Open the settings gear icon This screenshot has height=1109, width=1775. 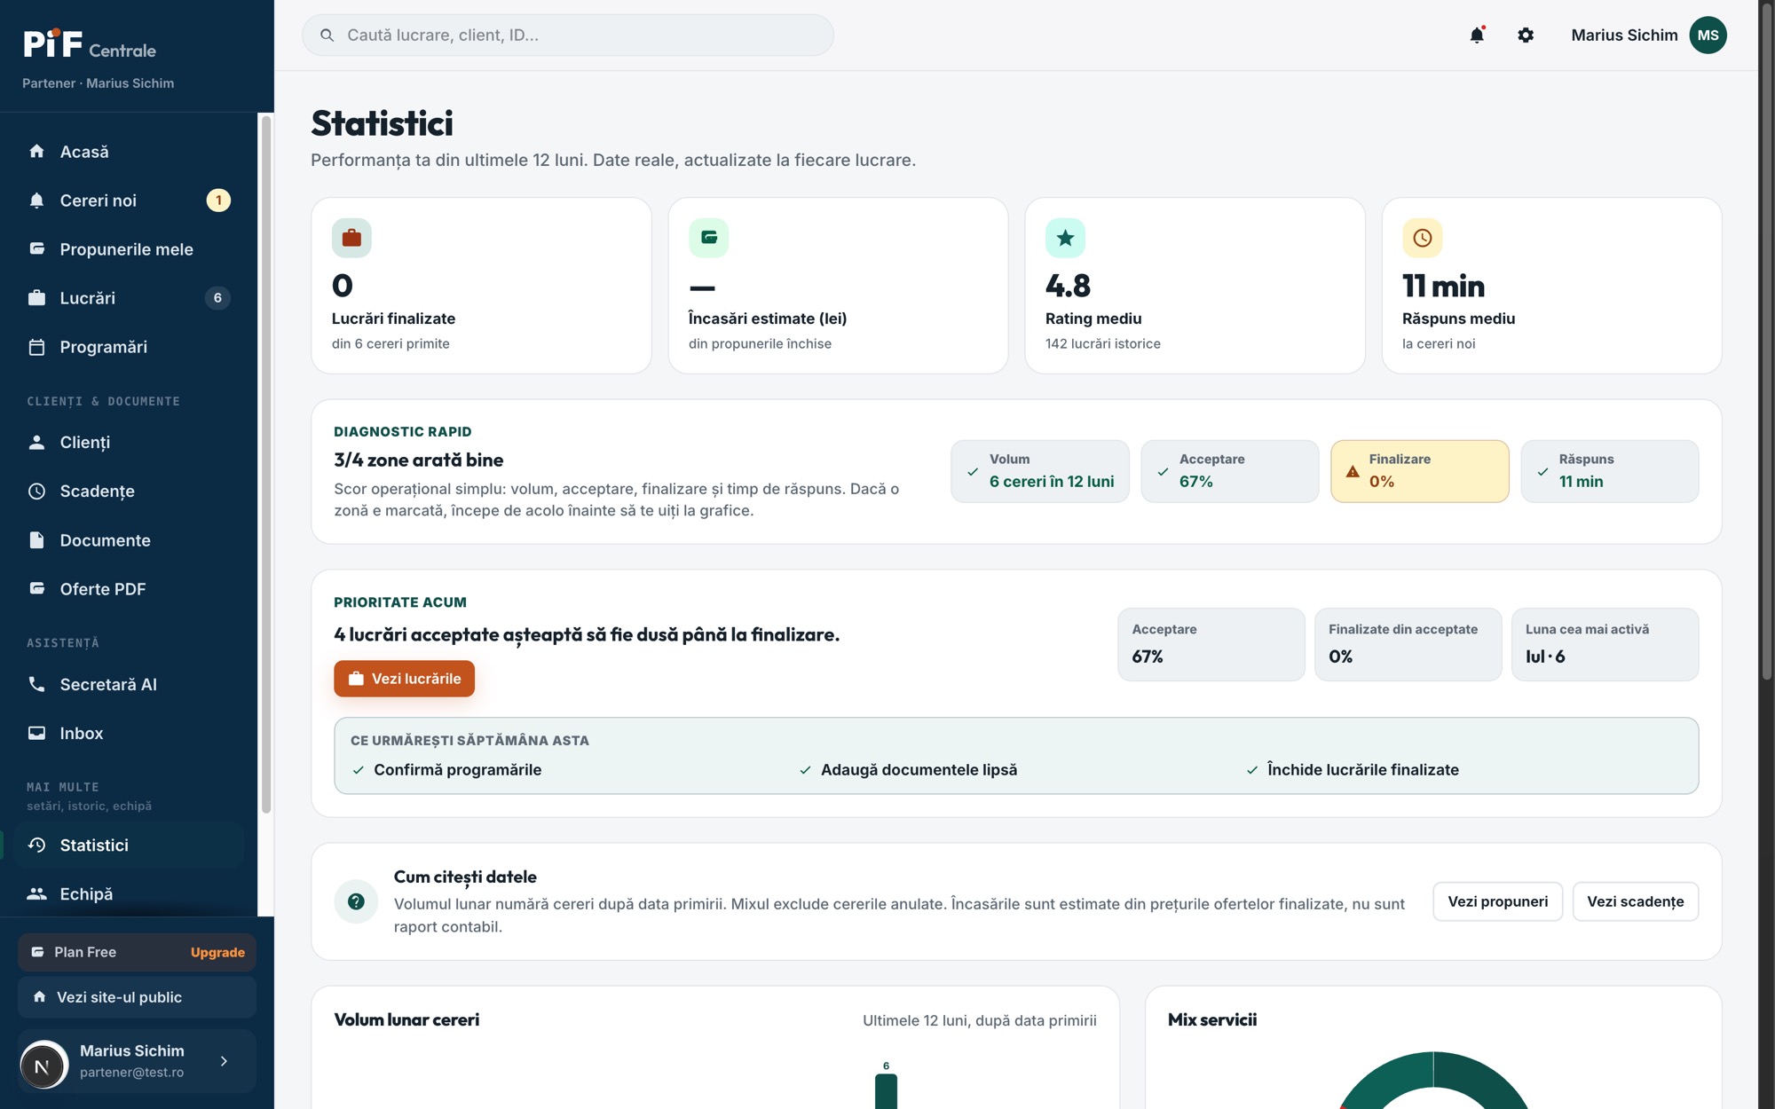(1526, 35)
